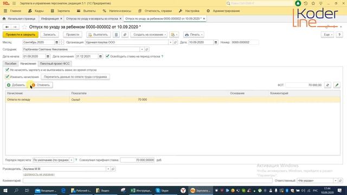347x195 pixels.
Task: Click the Оклад value 70 000 cell
Action: 142,100
